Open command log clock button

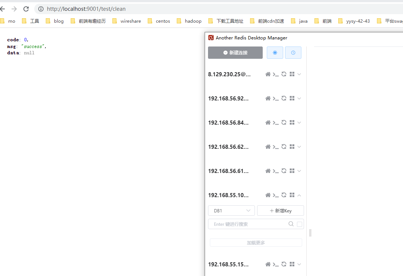[293, 53]
